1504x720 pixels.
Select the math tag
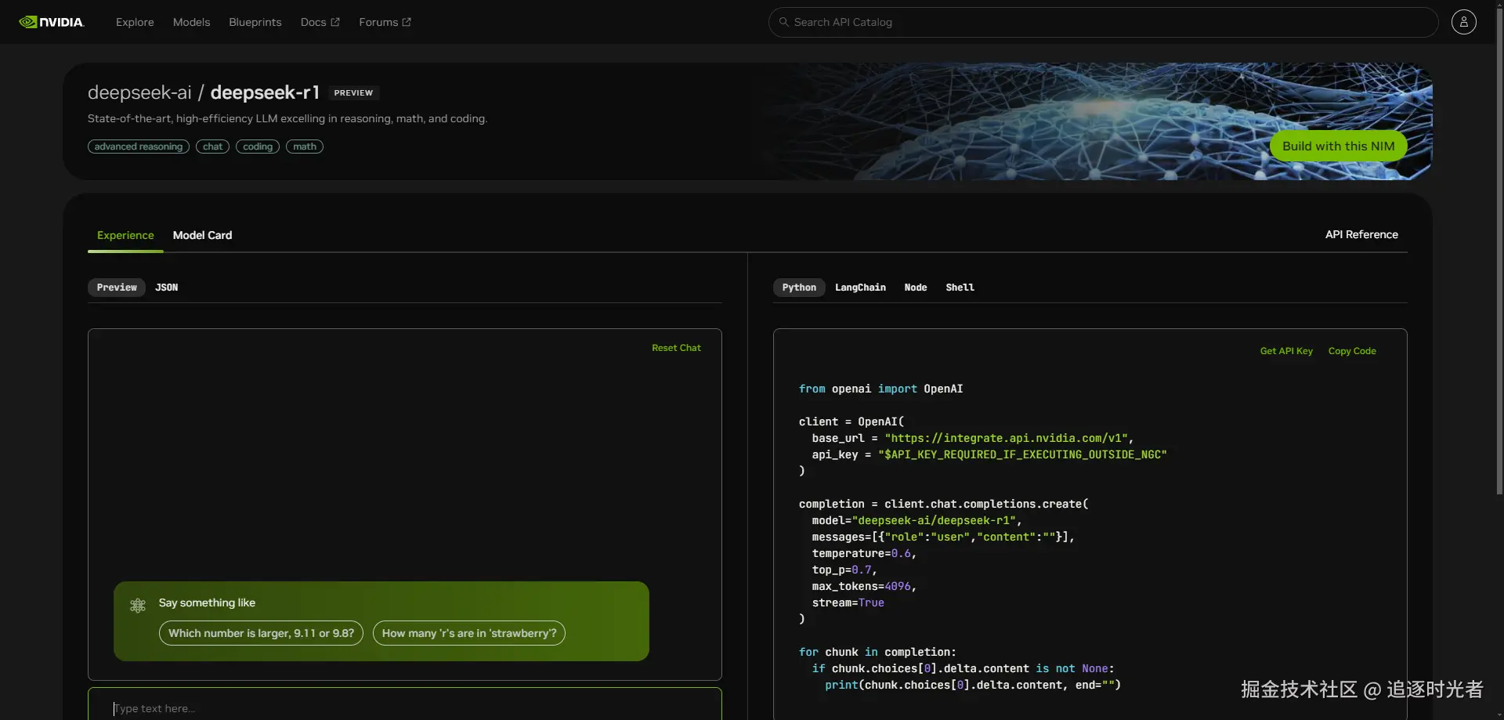tap(305, 147)
